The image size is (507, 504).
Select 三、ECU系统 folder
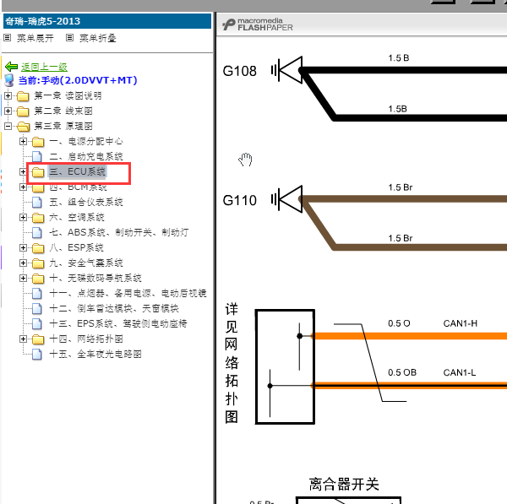click(77, 171)
